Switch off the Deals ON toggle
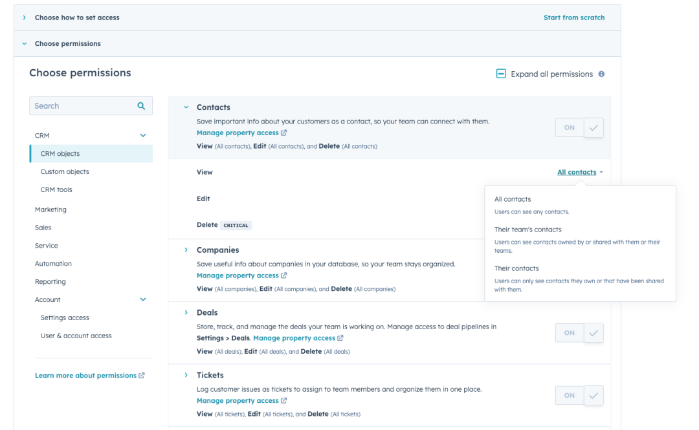Screen dimensions: 699x430 click(x=570, y=333)
